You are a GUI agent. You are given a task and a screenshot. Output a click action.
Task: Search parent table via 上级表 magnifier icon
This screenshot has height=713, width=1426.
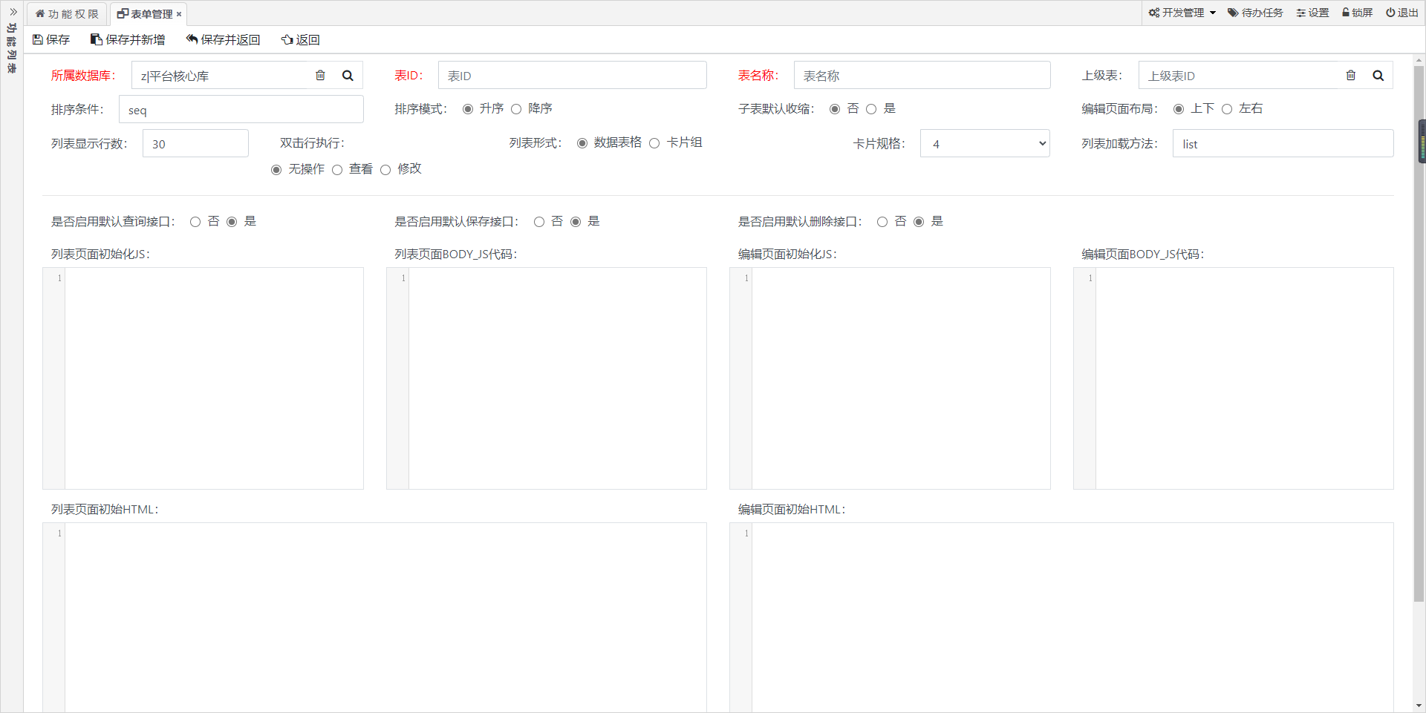point(1378,75)
